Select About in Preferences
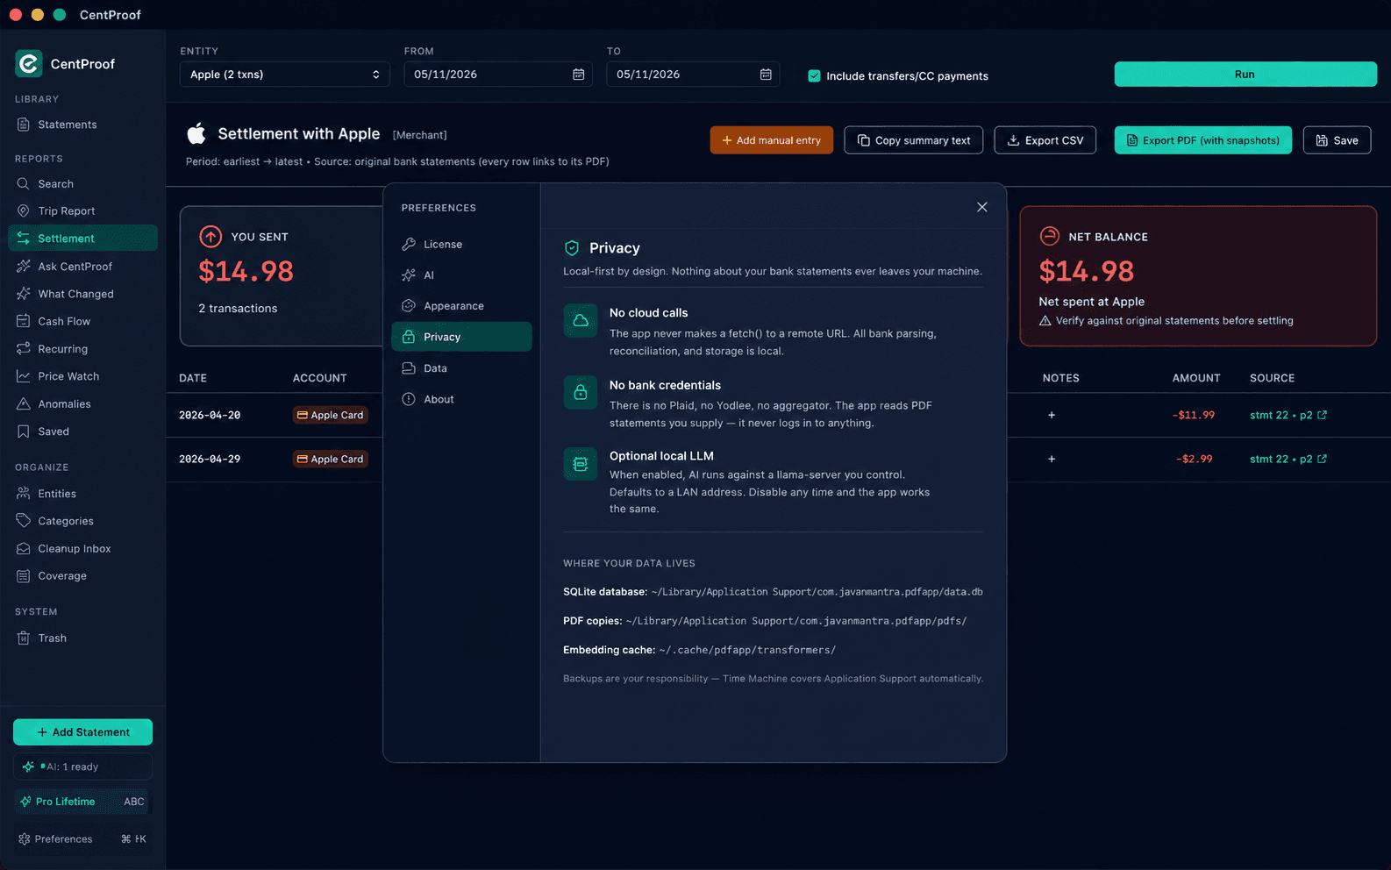Screen dimensions: 1391x870 461,399
